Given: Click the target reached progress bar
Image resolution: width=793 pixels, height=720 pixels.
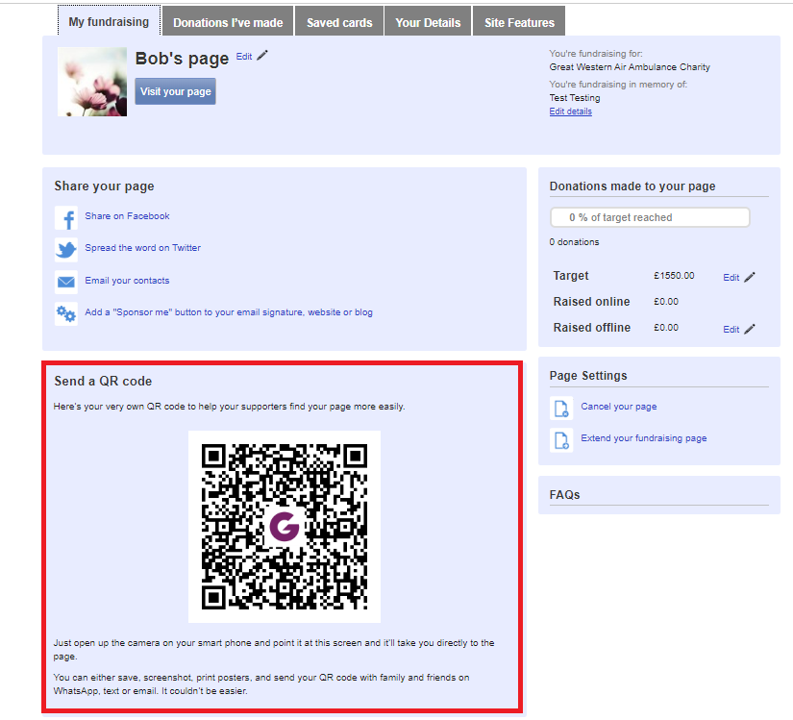Looking at the screenshot, I should click(650, 217).
